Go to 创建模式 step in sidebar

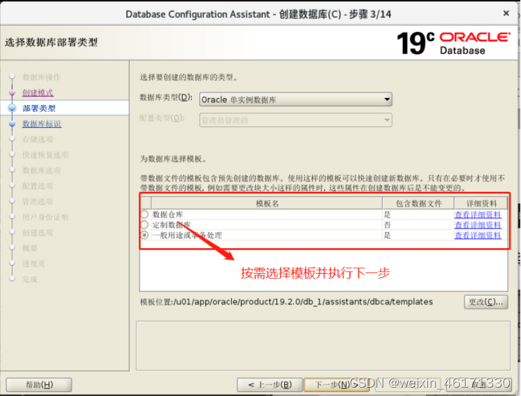38,92
